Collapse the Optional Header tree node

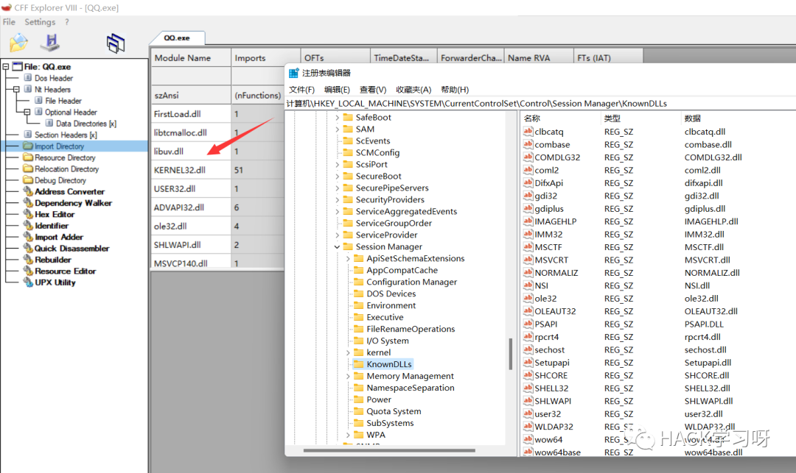pos(27,112)
